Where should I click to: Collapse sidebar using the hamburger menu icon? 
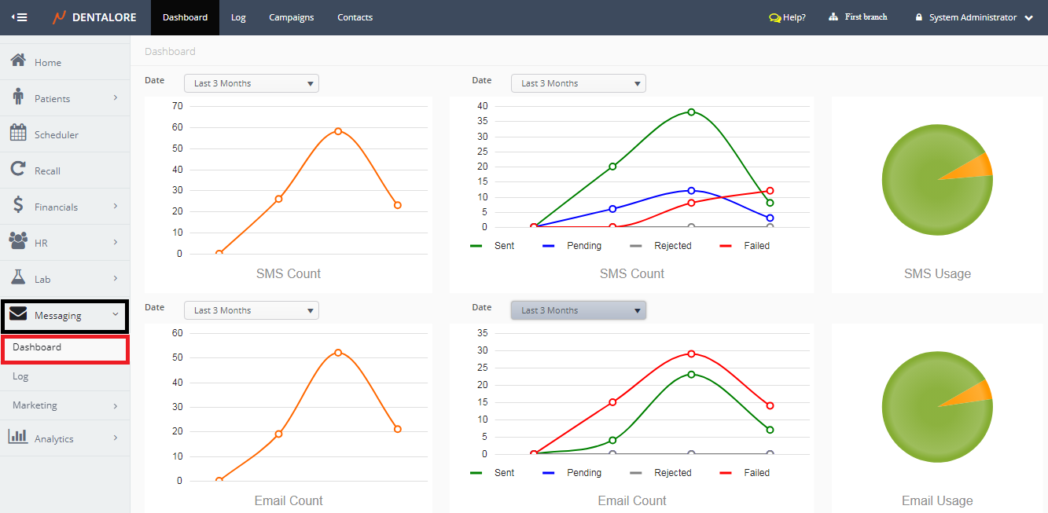point(19,17)
